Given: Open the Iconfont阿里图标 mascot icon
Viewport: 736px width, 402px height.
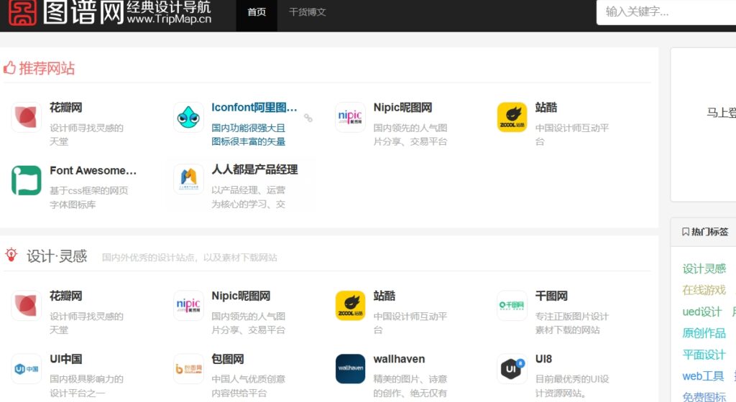Looking at the screenshot, I should point(188,117).
